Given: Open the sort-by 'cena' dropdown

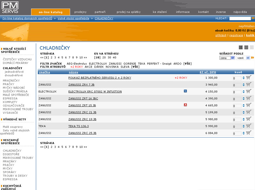Looking at the screenshot, I should (x=227, y=58).
